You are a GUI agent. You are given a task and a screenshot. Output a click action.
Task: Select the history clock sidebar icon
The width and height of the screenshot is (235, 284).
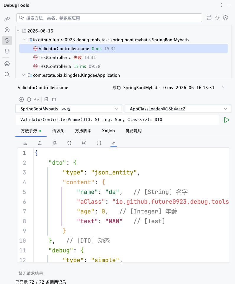pos(7,40)
